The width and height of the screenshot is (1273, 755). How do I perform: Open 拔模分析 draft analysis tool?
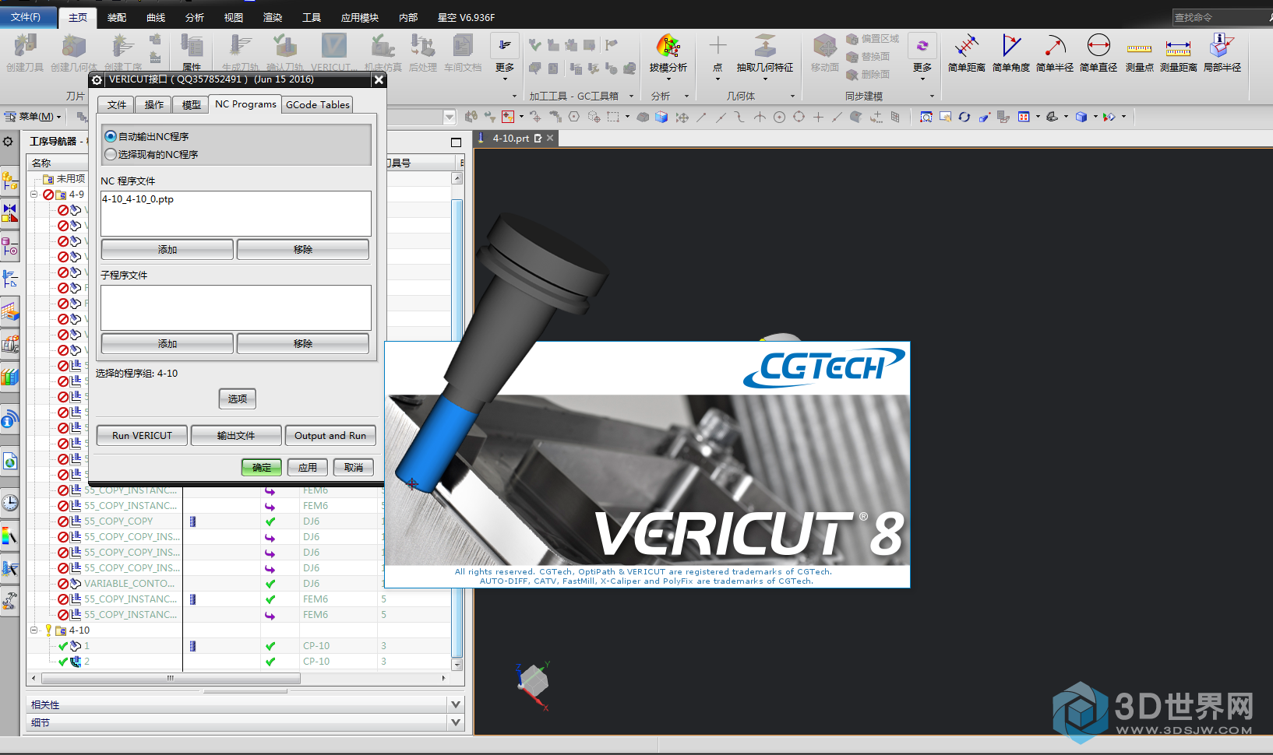pyautogui.click(x=668, y=52)
